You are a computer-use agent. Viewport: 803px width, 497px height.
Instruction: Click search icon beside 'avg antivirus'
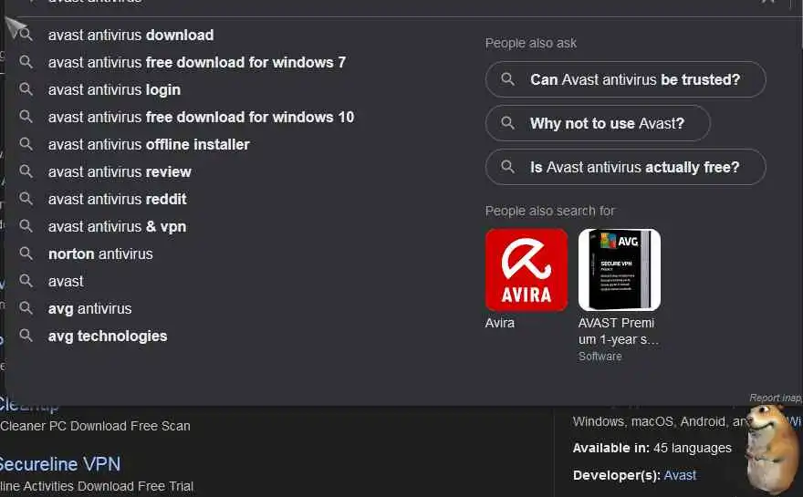pos(26,308)
